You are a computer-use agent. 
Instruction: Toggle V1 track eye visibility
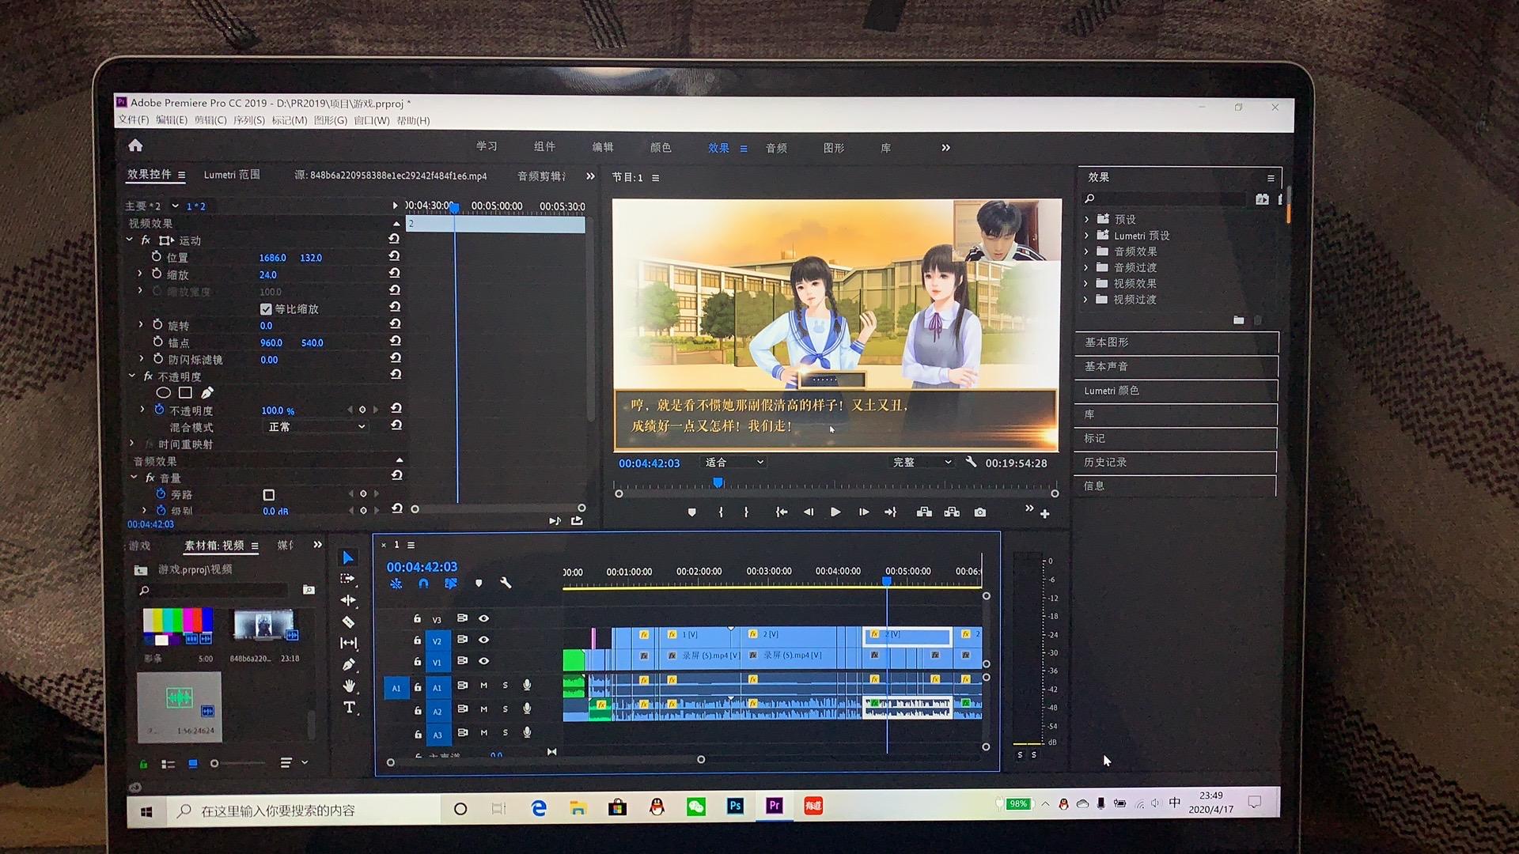point(484,661)
